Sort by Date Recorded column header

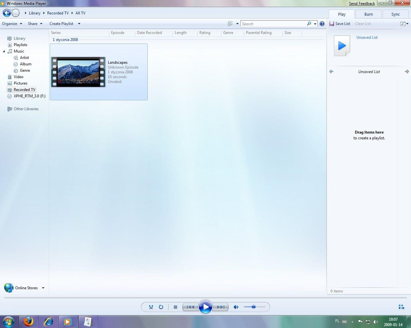click(x=154, y=33)
